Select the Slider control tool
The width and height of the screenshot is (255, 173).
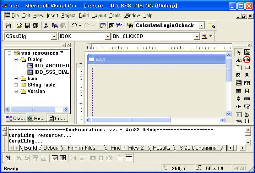tap(239, 106)
